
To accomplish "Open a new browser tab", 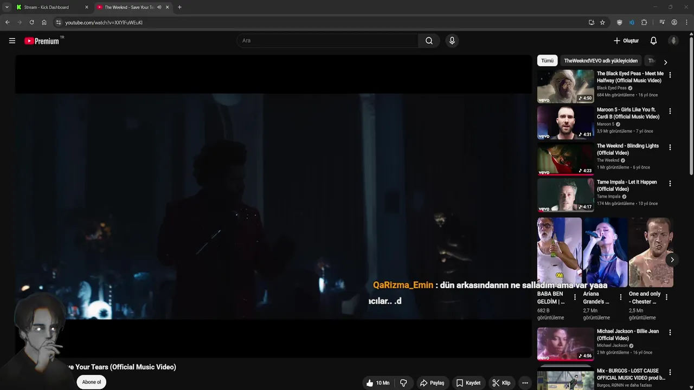I will pyautogui.click(x=179, y=7).
